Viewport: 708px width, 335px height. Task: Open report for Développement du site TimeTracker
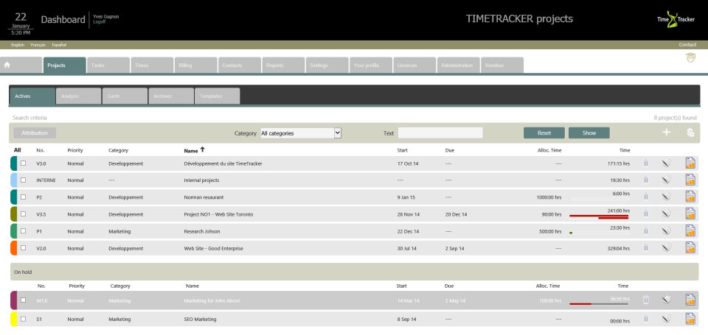690,163
